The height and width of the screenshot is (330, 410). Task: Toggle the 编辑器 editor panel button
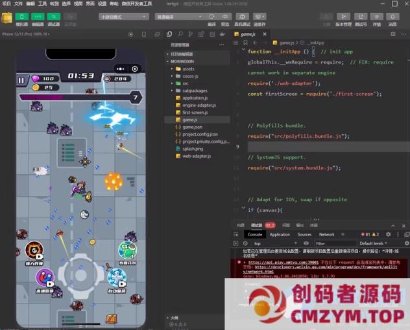coord(38,17)
